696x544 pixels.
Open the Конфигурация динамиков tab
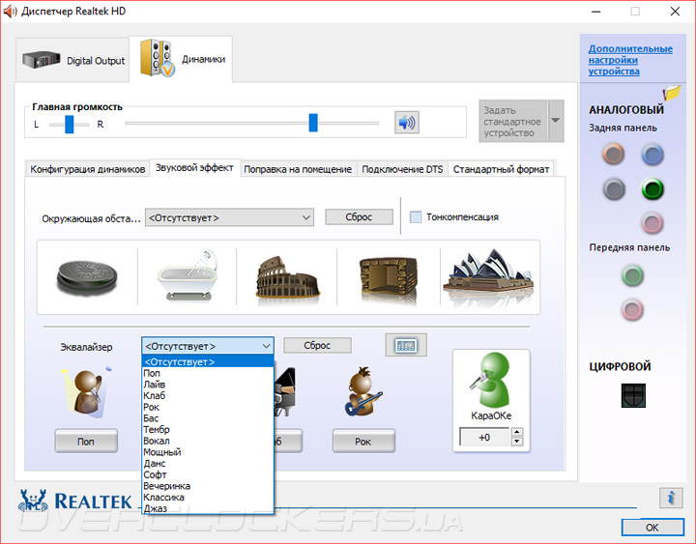pyautogui.click(x=87, y=169)
